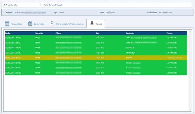Click scrollbar down arrow in task list
The image size is (195, 114).
[190, 110]
